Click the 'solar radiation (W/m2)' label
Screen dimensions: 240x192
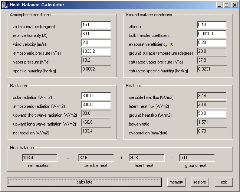pyautogui.click(x=32, y=97)
